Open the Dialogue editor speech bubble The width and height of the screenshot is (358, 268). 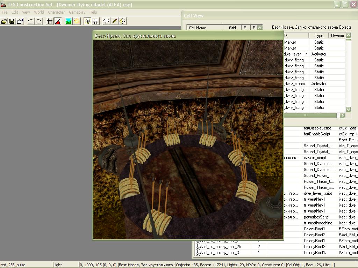click(x=106, y=21)
